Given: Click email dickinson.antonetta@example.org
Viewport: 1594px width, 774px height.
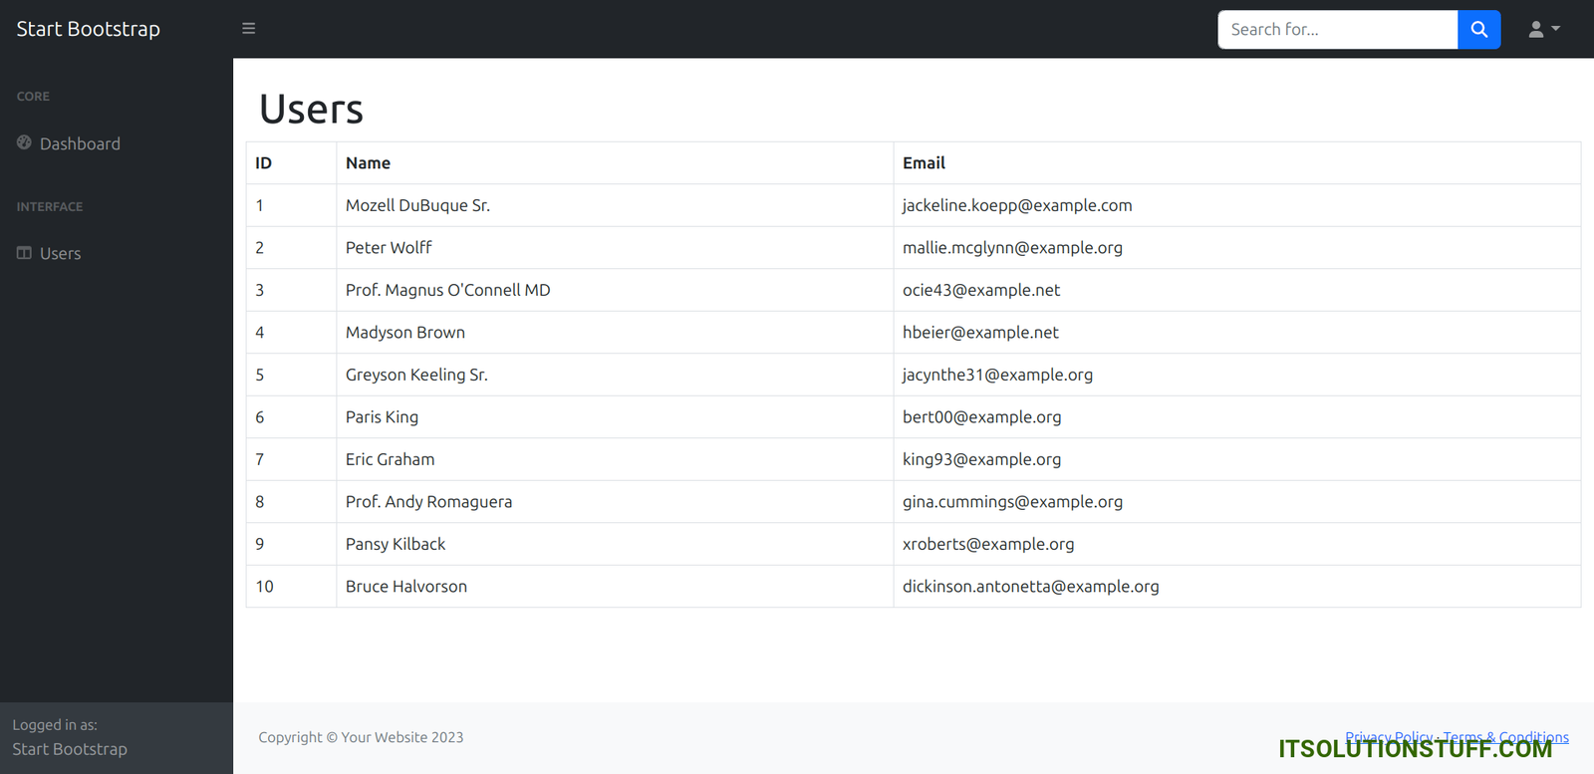Looking at the screenshot, I should tap(1030, 587).
